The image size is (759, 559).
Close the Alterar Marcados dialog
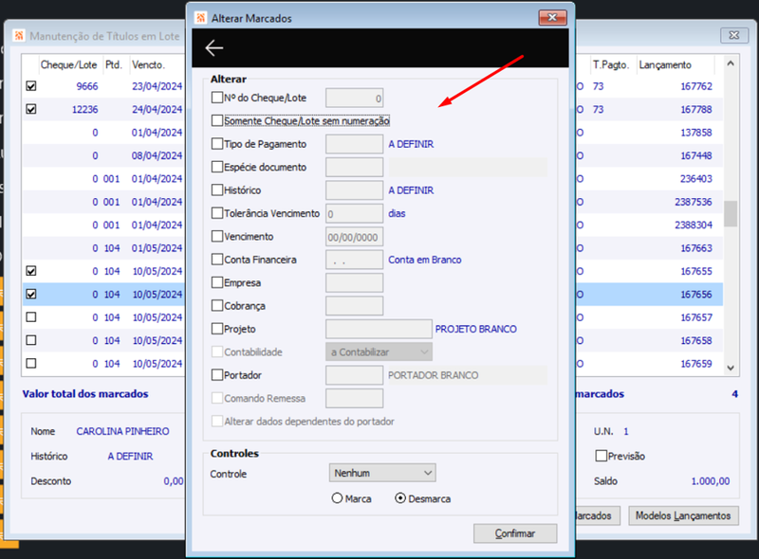pos(552,18)
